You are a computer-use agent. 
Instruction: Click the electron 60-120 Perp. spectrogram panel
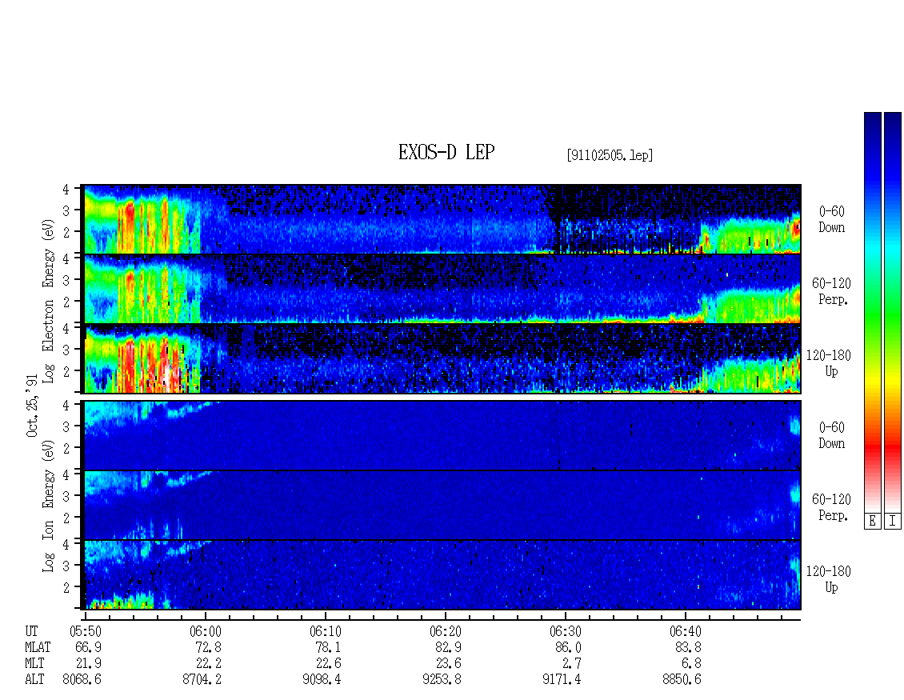coord(442,289)
